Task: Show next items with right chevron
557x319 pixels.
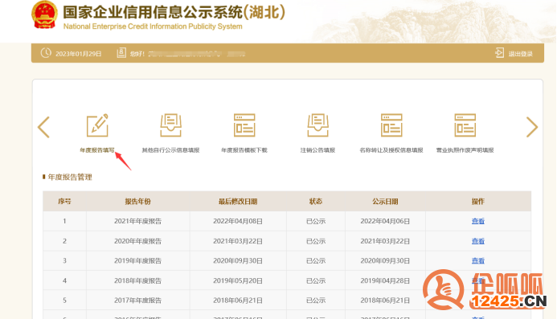Action: pyautogui.click(x=532, y=127)
